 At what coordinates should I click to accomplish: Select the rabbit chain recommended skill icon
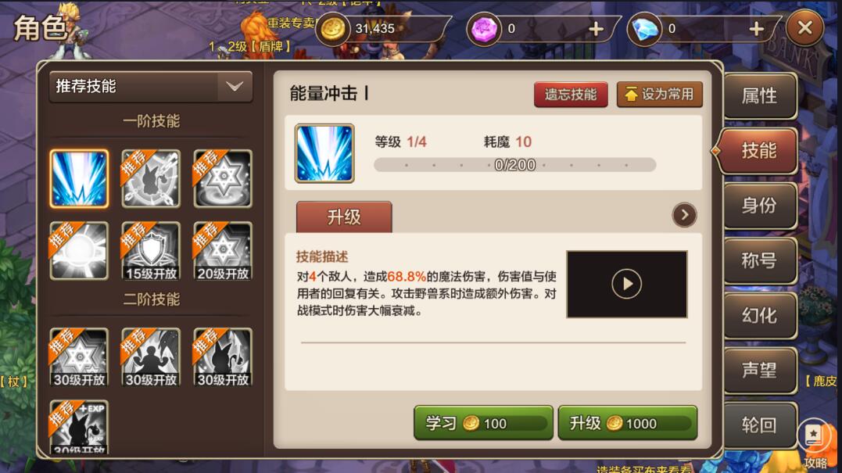(151, 179)
